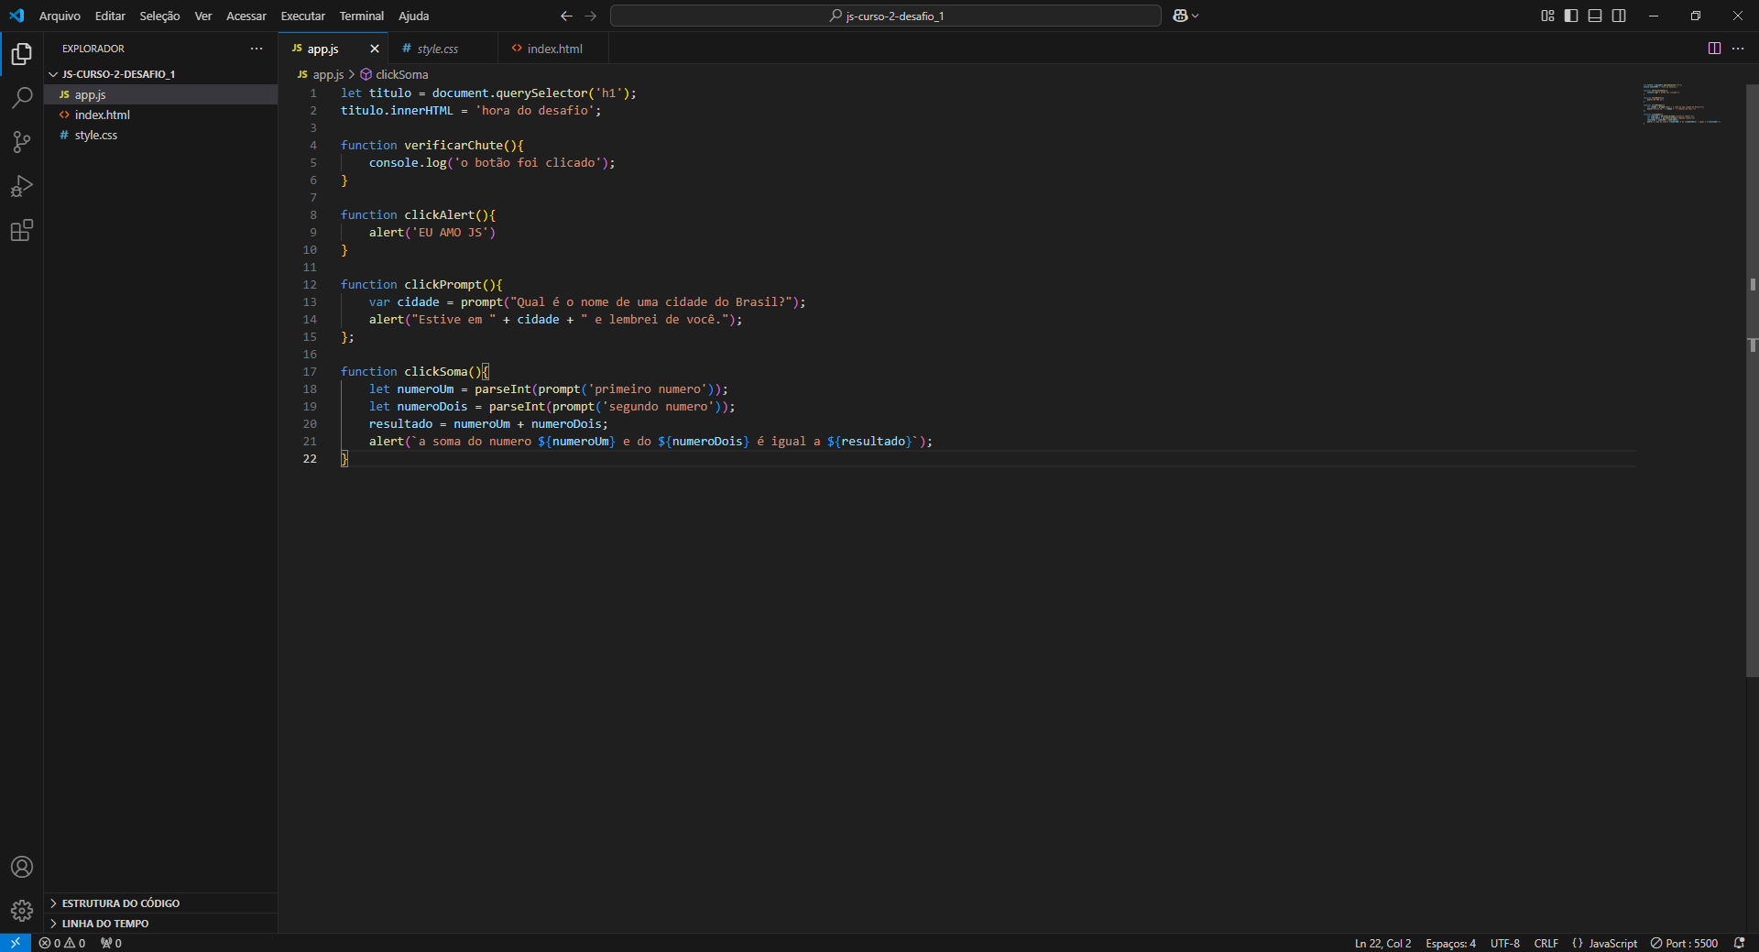Open the Ver menu
The height and width of the screenshot is (952, 1759).
point(203,16)
